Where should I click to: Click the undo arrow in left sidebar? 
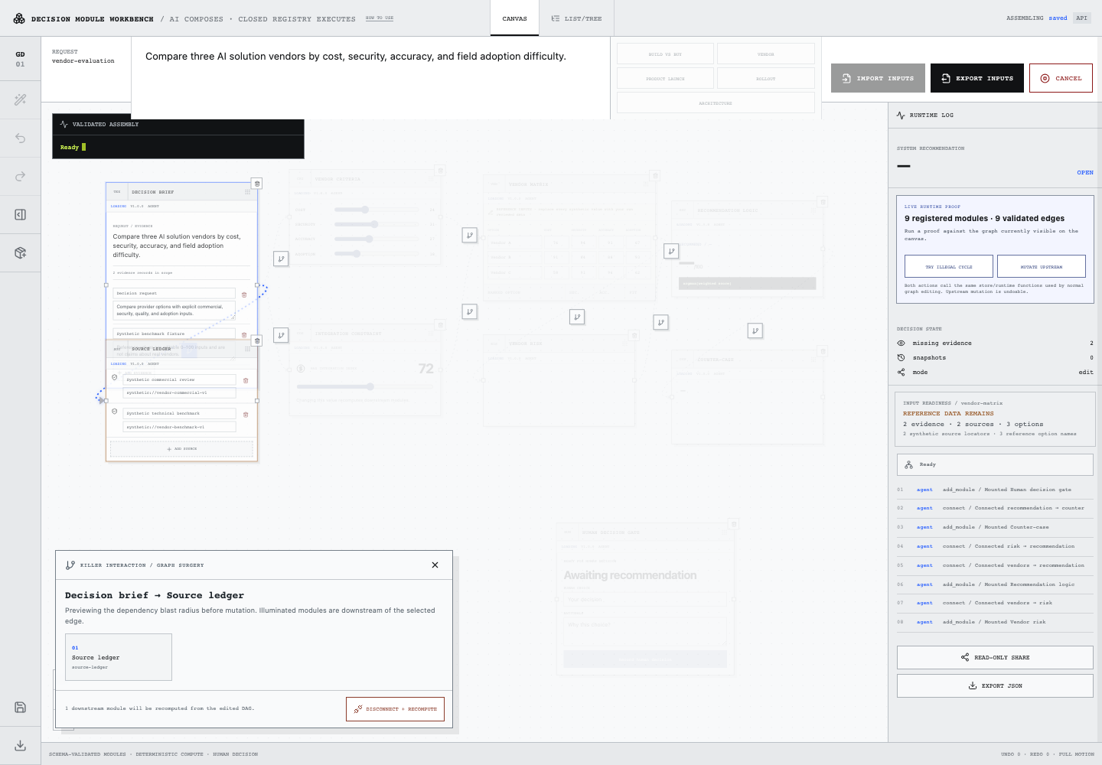(21, 138)
